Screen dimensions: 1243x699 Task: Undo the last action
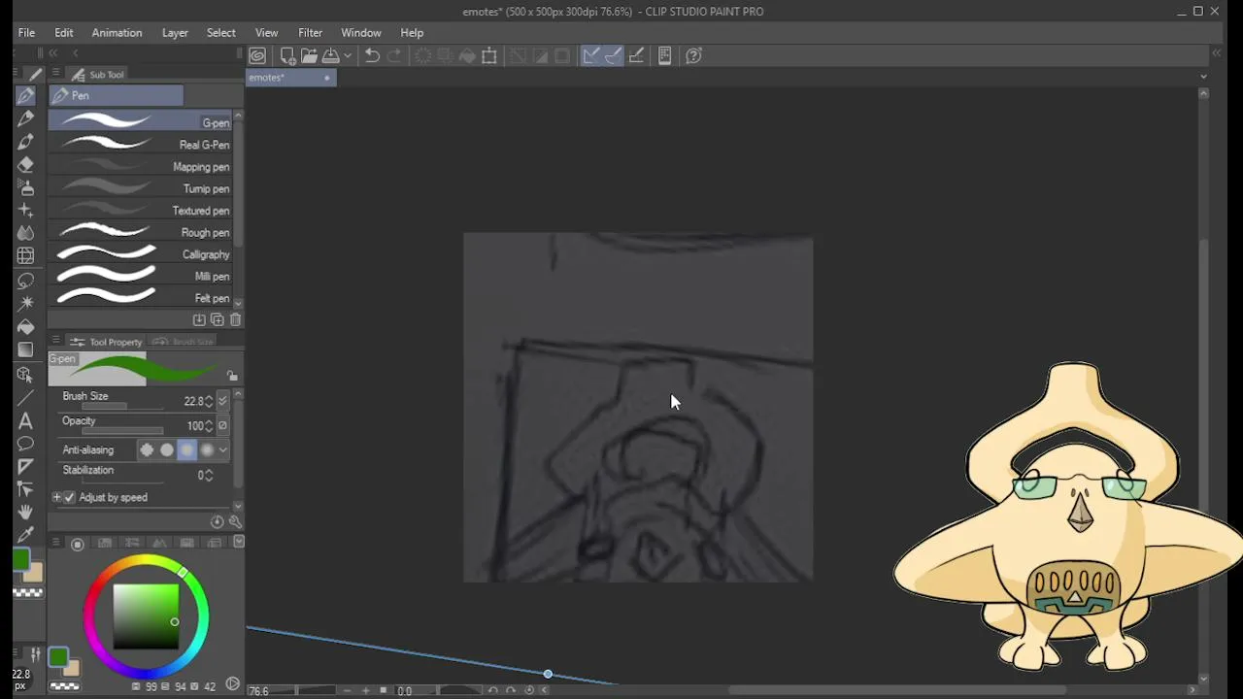372,56
